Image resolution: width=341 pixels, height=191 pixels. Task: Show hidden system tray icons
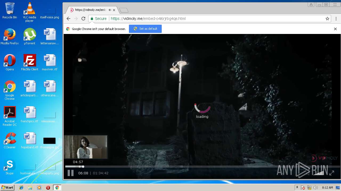[x=297, y=188]
